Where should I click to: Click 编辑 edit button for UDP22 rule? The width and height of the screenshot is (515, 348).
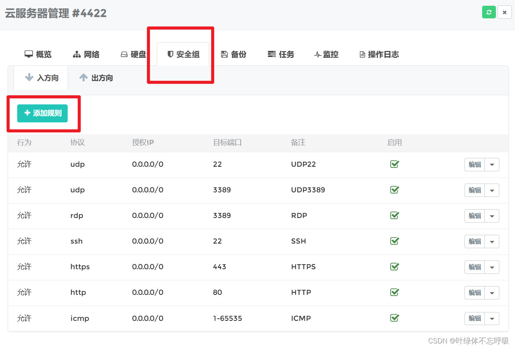[x=475, y=164]
